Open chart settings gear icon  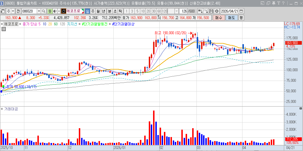click(217, 11)
